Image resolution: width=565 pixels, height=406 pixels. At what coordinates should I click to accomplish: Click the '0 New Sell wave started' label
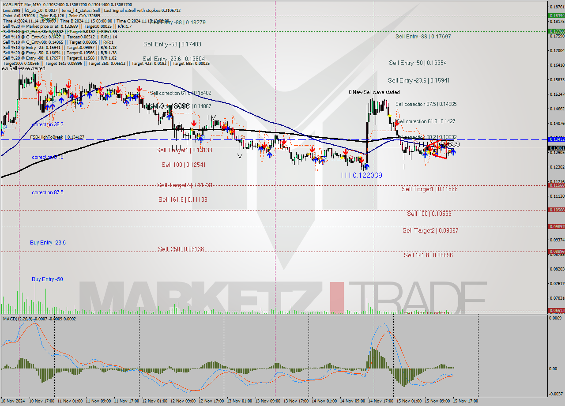pos(374,92)
